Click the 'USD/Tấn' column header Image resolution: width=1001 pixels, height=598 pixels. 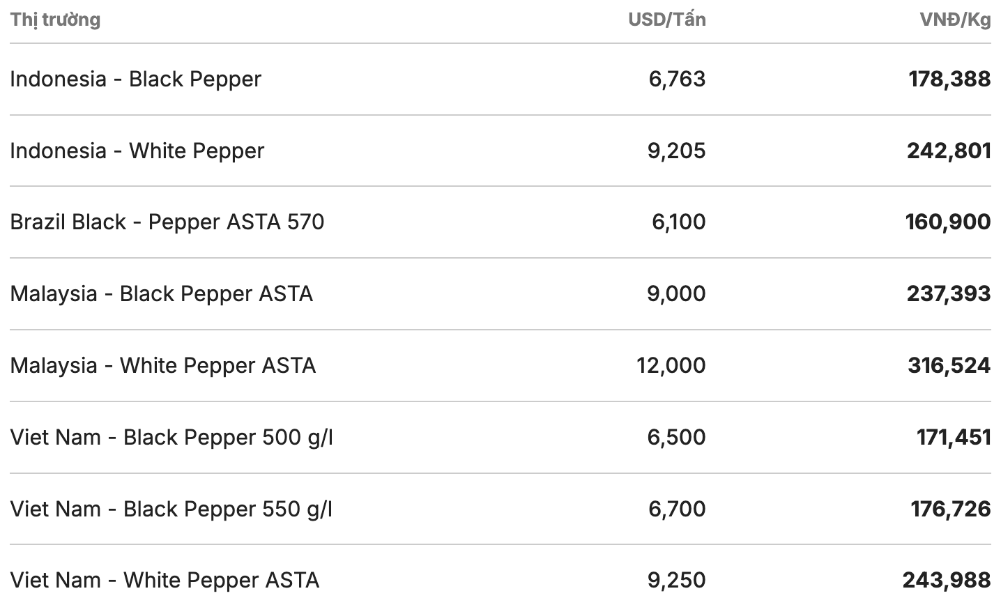click(x=666, y=20)
